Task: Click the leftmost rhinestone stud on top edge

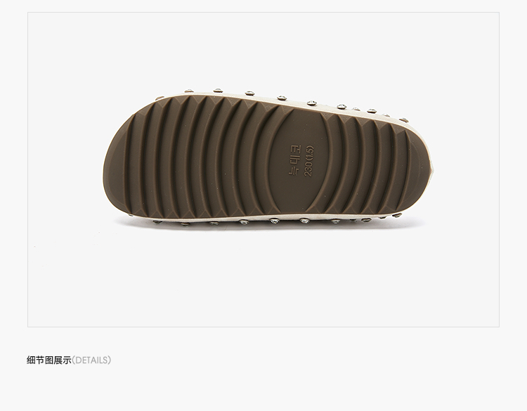Action: (189, 91)
